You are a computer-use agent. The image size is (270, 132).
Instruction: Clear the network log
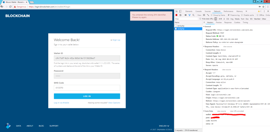pos(180,15)
